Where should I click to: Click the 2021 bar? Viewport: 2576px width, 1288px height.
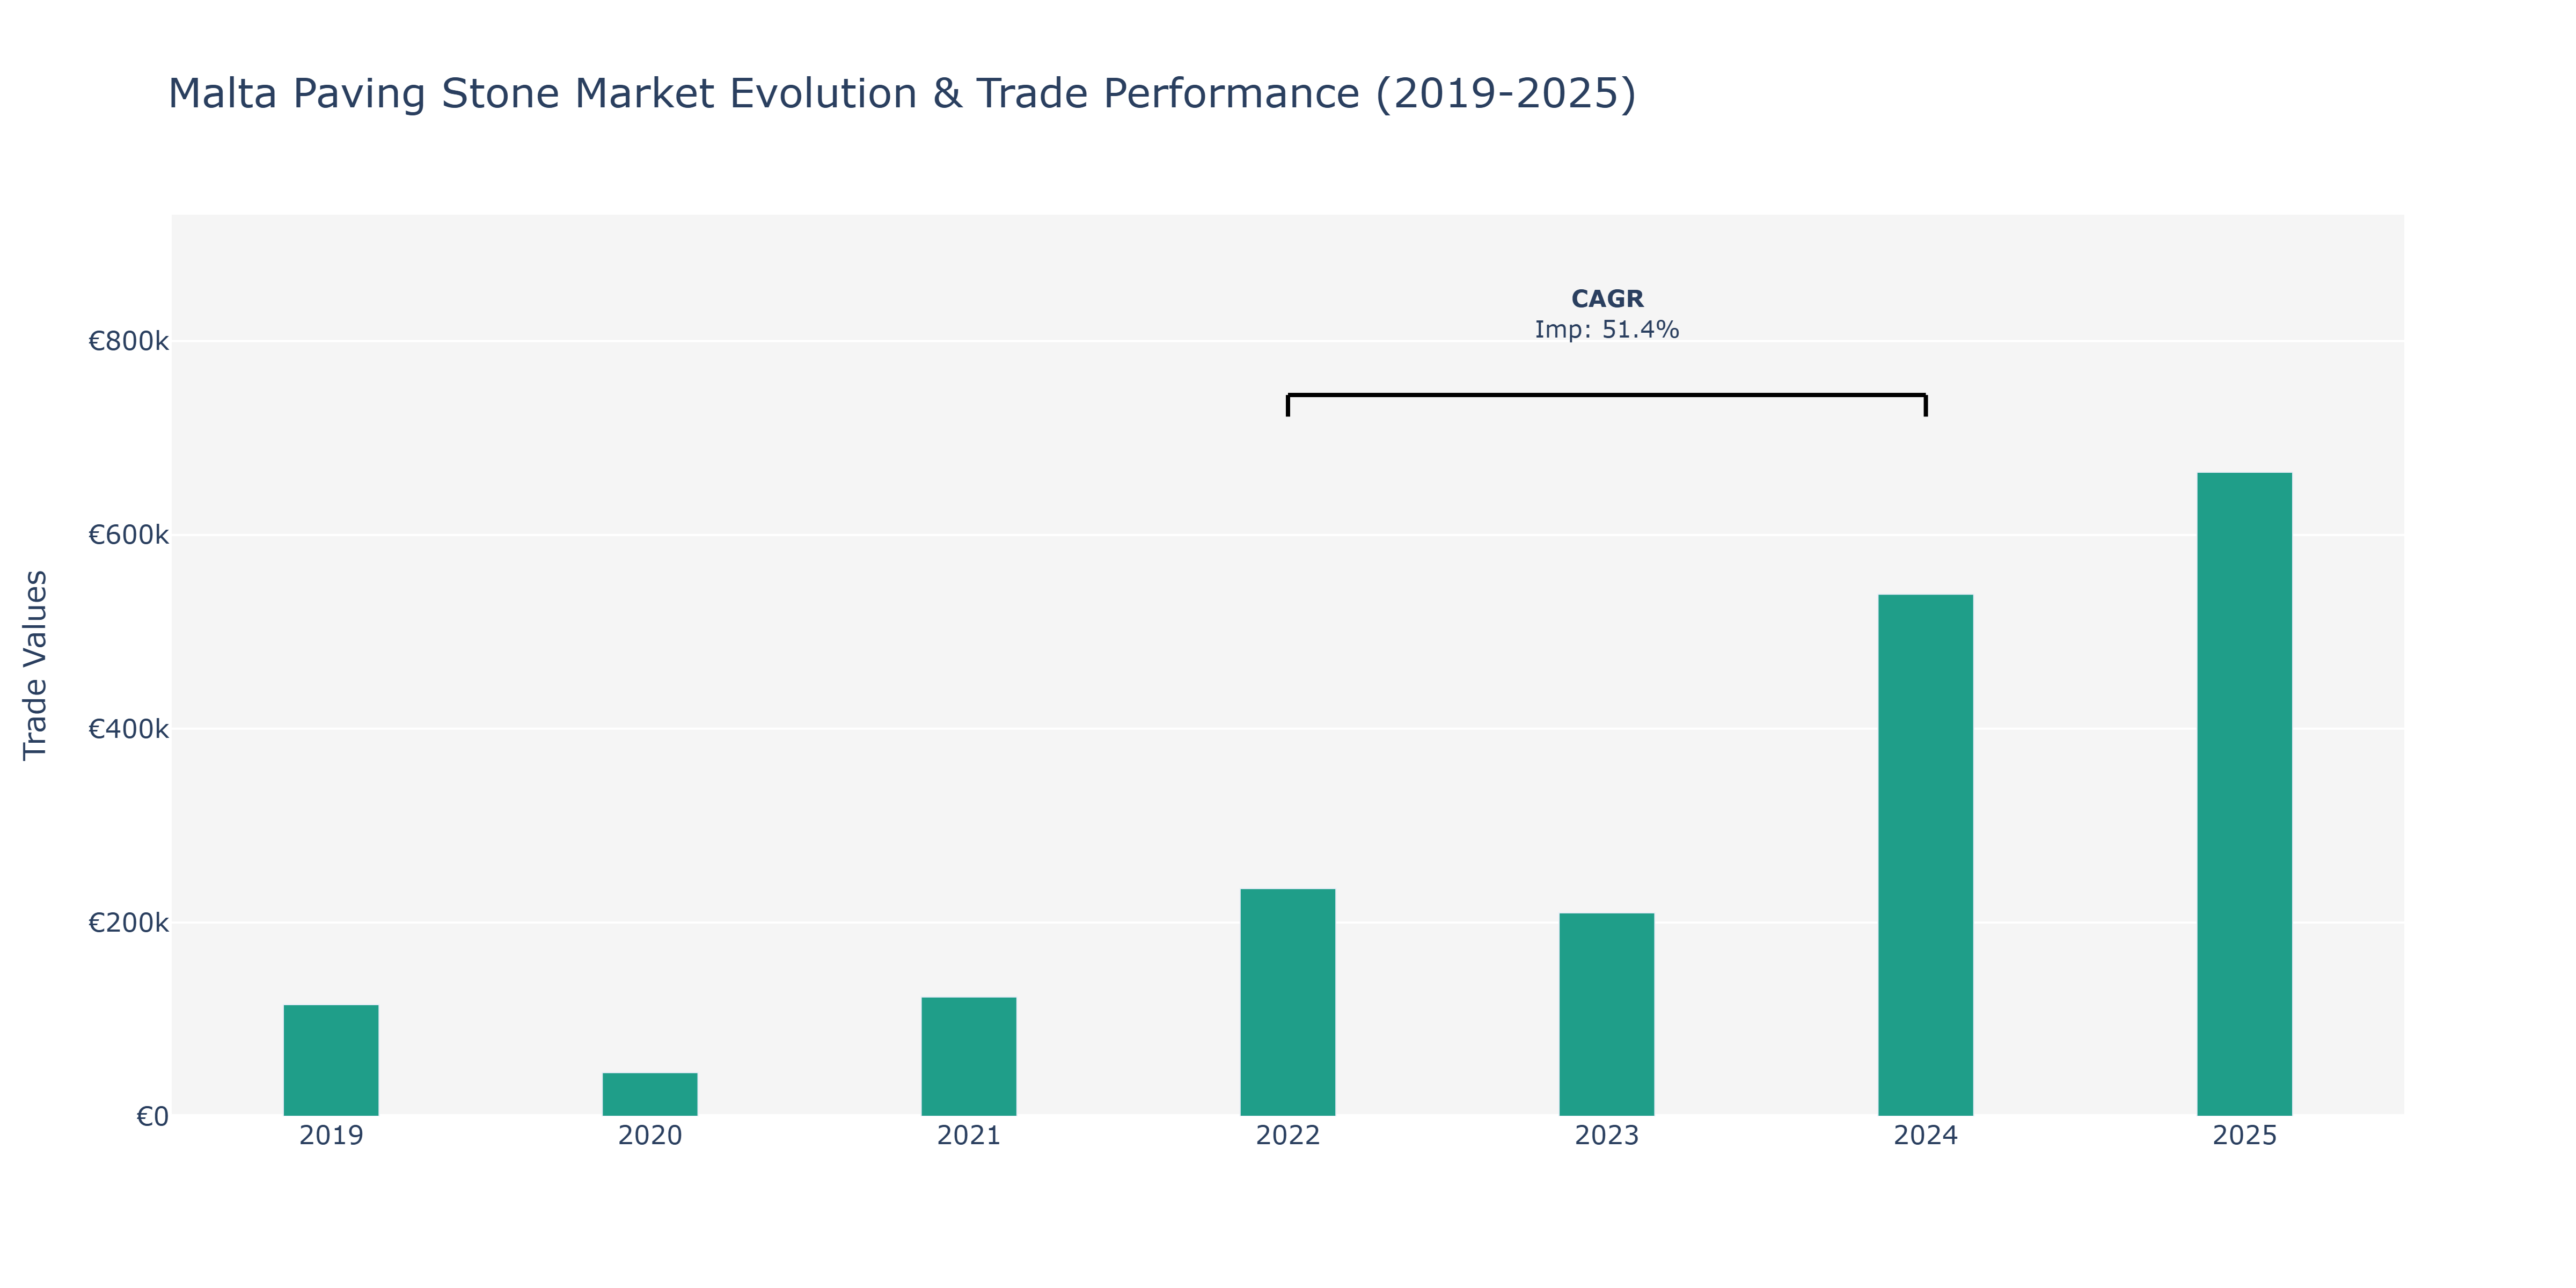click(969, 1056)
